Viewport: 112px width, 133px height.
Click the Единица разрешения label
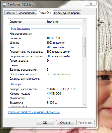tap(23, 70)
